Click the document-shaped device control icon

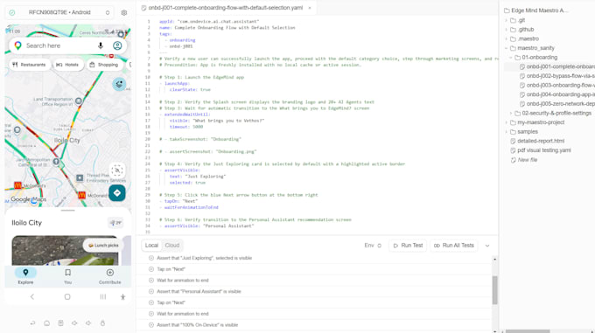(60, 323)
